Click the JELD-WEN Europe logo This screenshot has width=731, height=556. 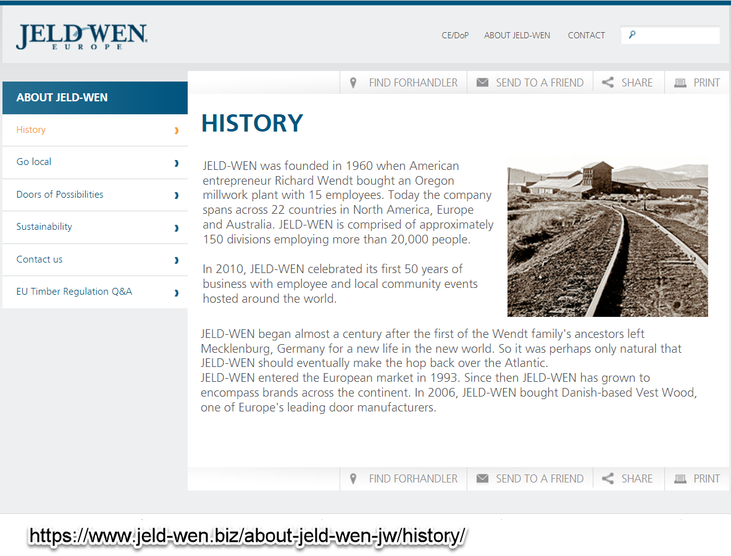(x=82, y=36)
